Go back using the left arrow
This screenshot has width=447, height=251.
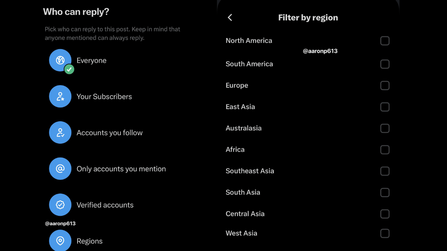point(230,17)
